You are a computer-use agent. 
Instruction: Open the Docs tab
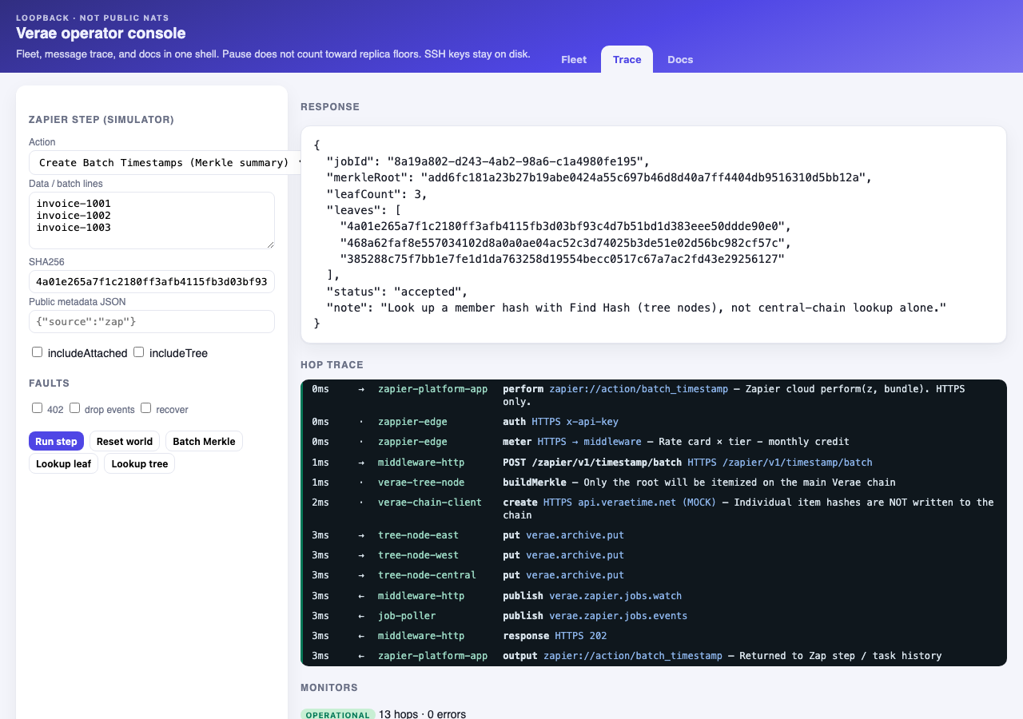click(x=680, y=59)
